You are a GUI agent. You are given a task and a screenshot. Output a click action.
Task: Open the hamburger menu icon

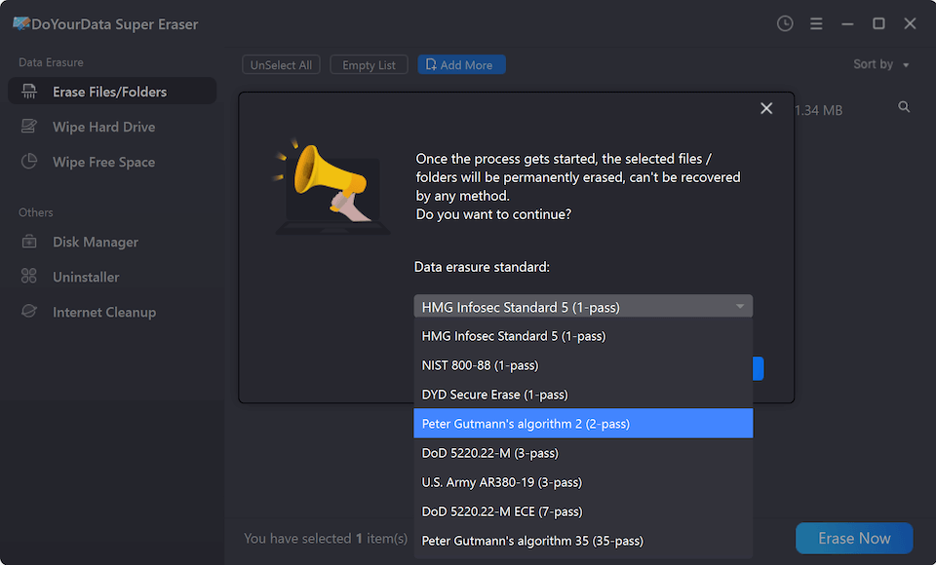[816, 23]
